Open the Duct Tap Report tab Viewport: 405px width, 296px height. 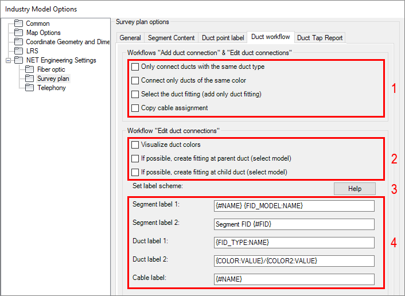click(320, 38)
